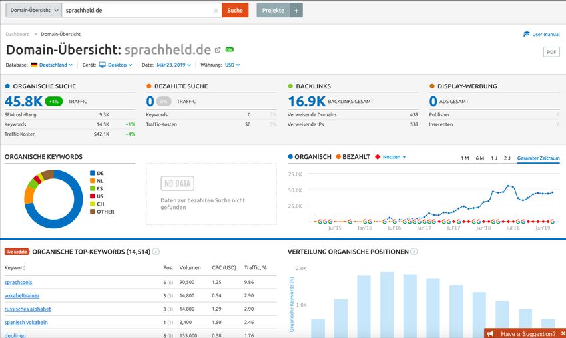The image size is (566, 338).
Task: Open the Backlinks section heading
Action: pyautogui.click(x=314, y=86)
